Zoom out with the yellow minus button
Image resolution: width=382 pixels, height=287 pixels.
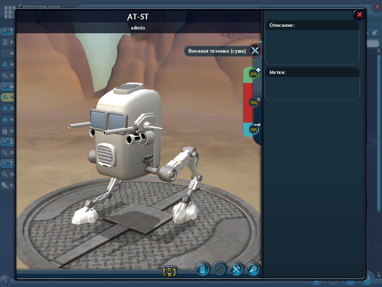169,274
